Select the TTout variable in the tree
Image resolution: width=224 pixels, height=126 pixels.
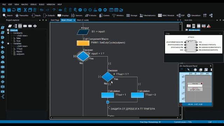click(x=20, y=49)
